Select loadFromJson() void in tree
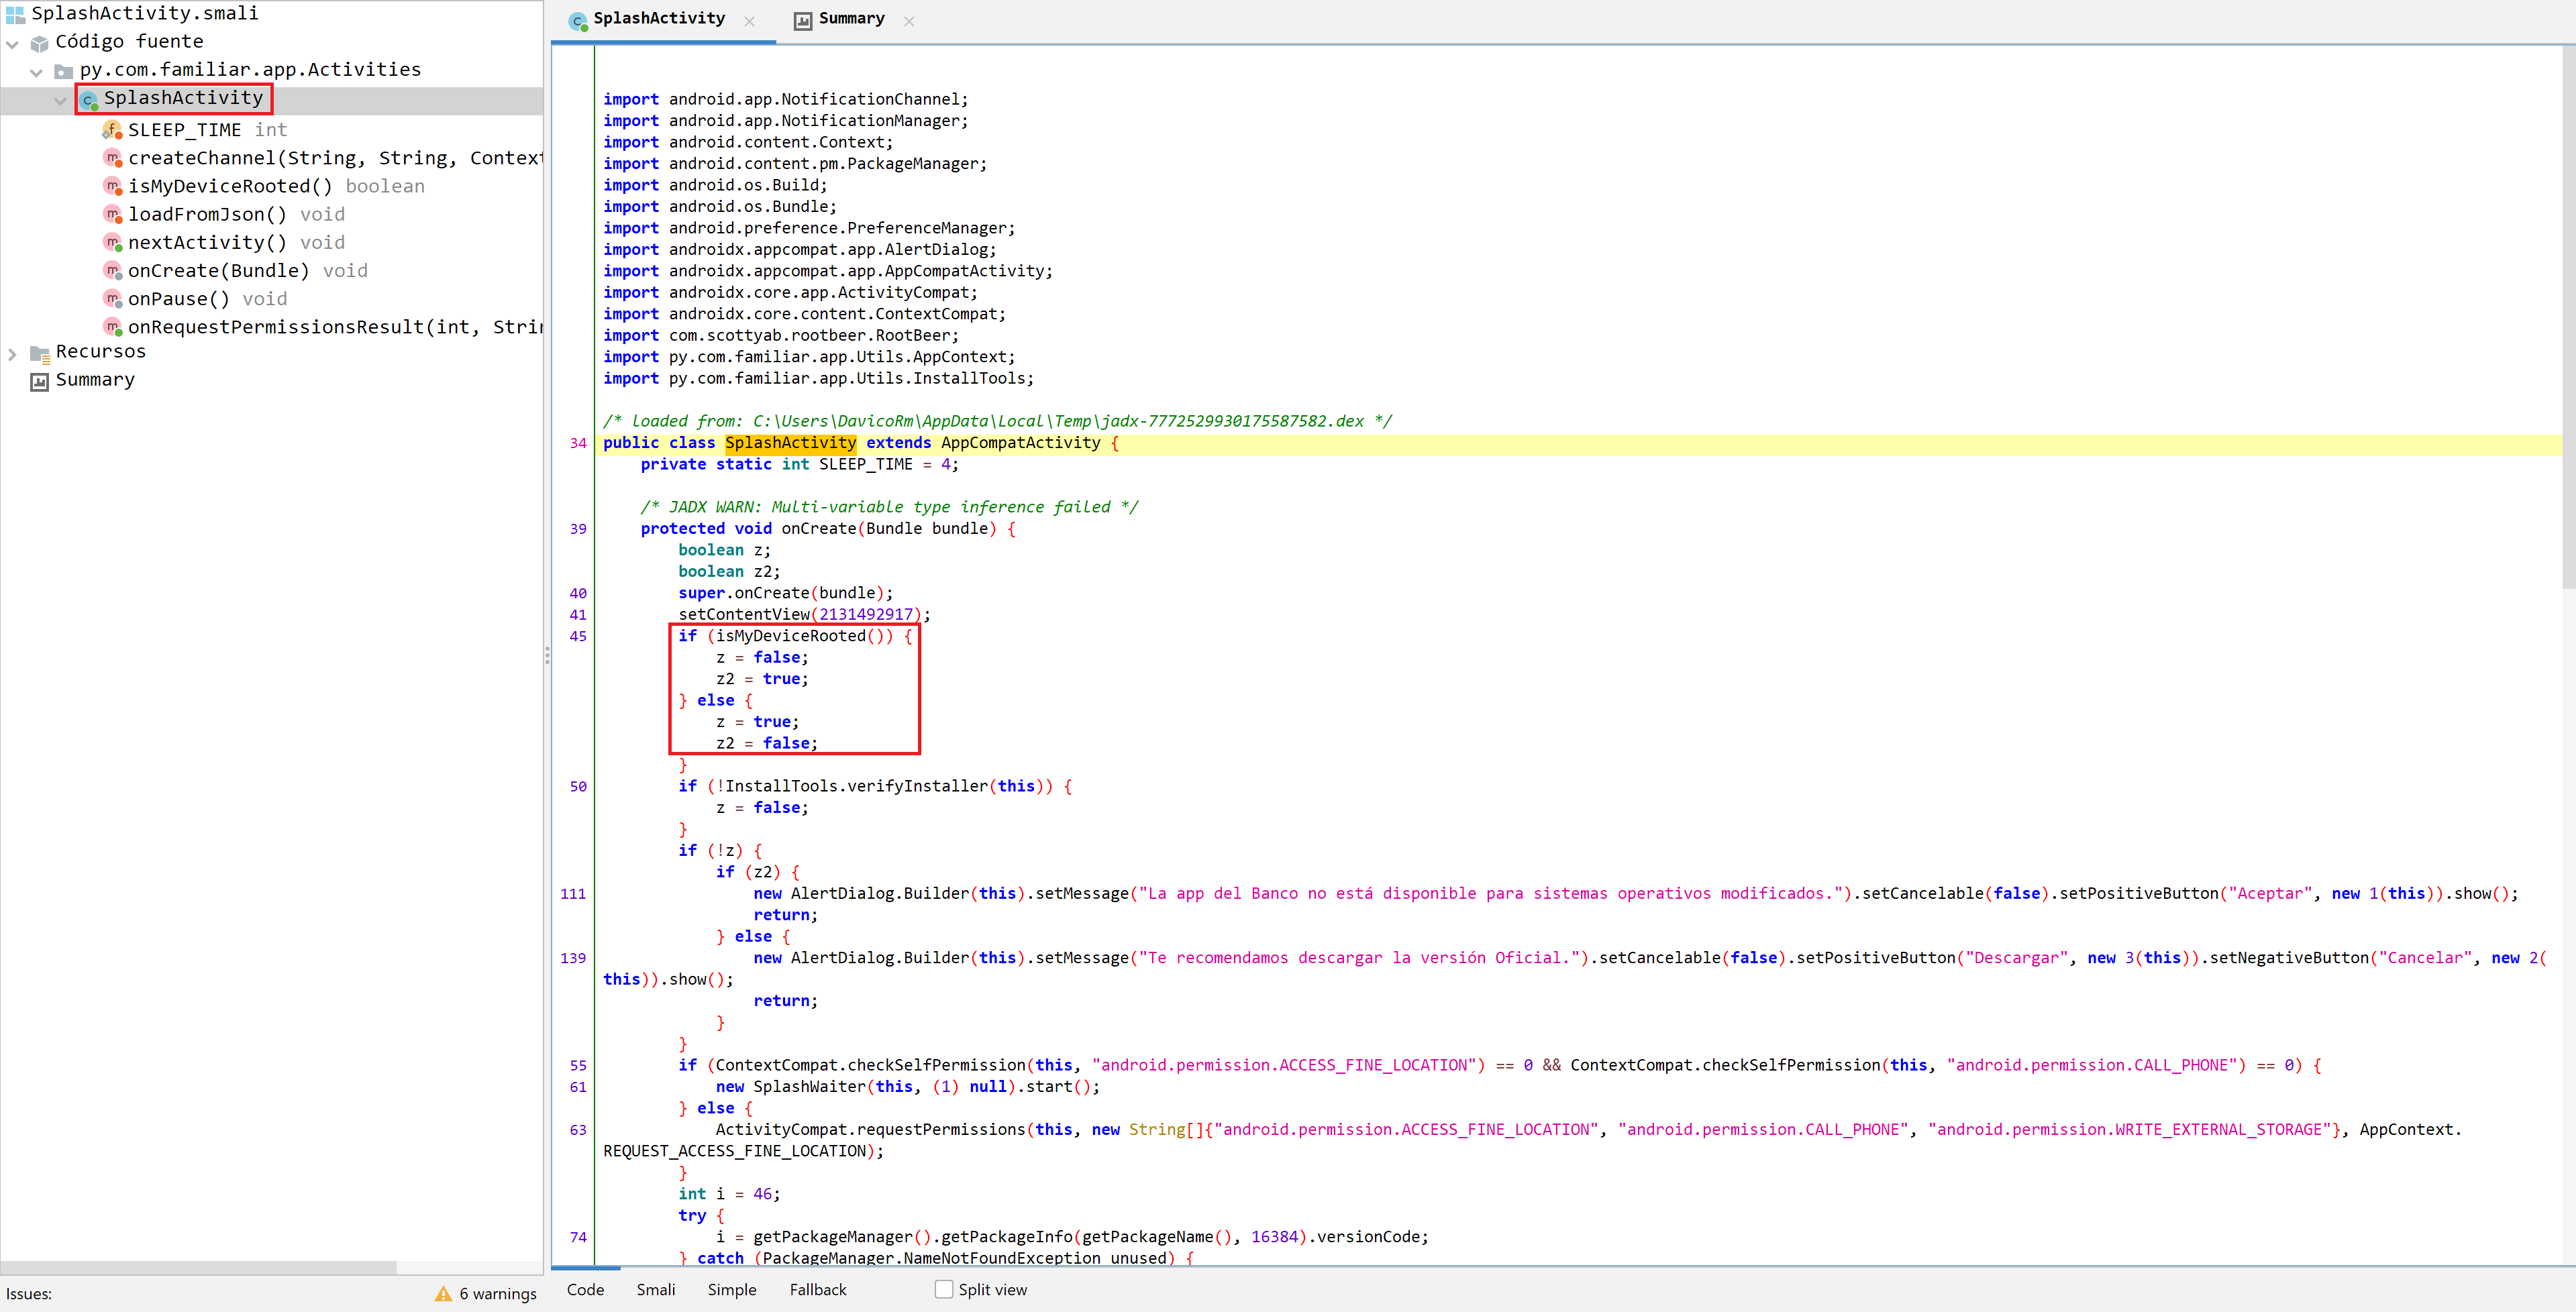Viewport: 2576px width, 1312px height. [236, 214]
